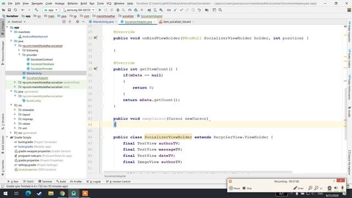Image resolution: width=352 pixels, height=198 pixels.
Task: Open the Refactor menu
Action: [73, 3]
